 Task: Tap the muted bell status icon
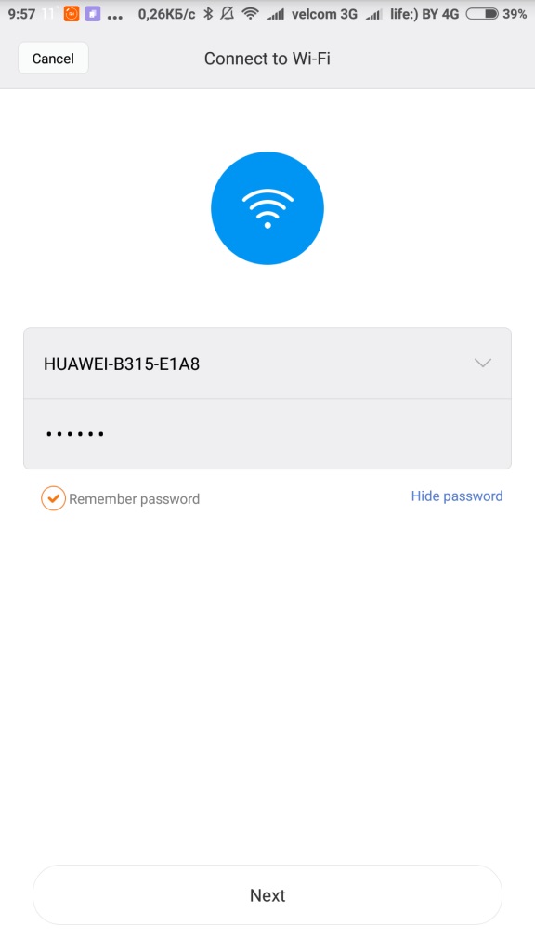pyautogui.click(x=228, y=13)
